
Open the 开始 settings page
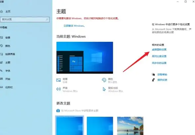point(8,79)
